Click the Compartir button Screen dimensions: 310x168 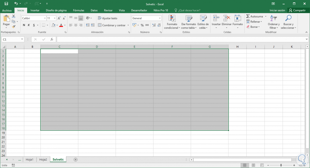[298, 10]
